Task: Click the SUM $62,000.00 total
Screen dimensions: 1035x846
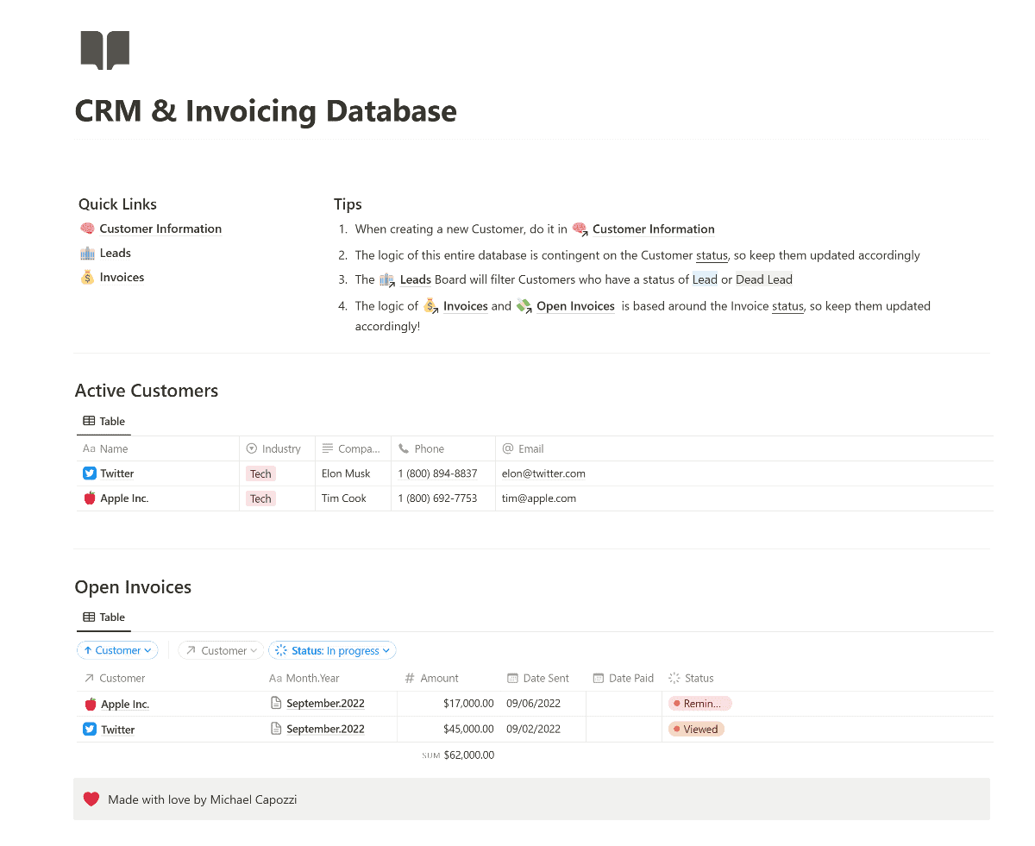Action: pyautogui.click(x=458, y=755)
